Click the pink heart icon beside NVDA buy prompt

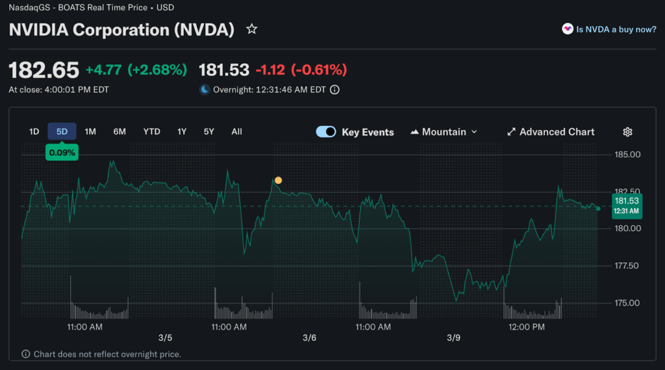point(568,29)
